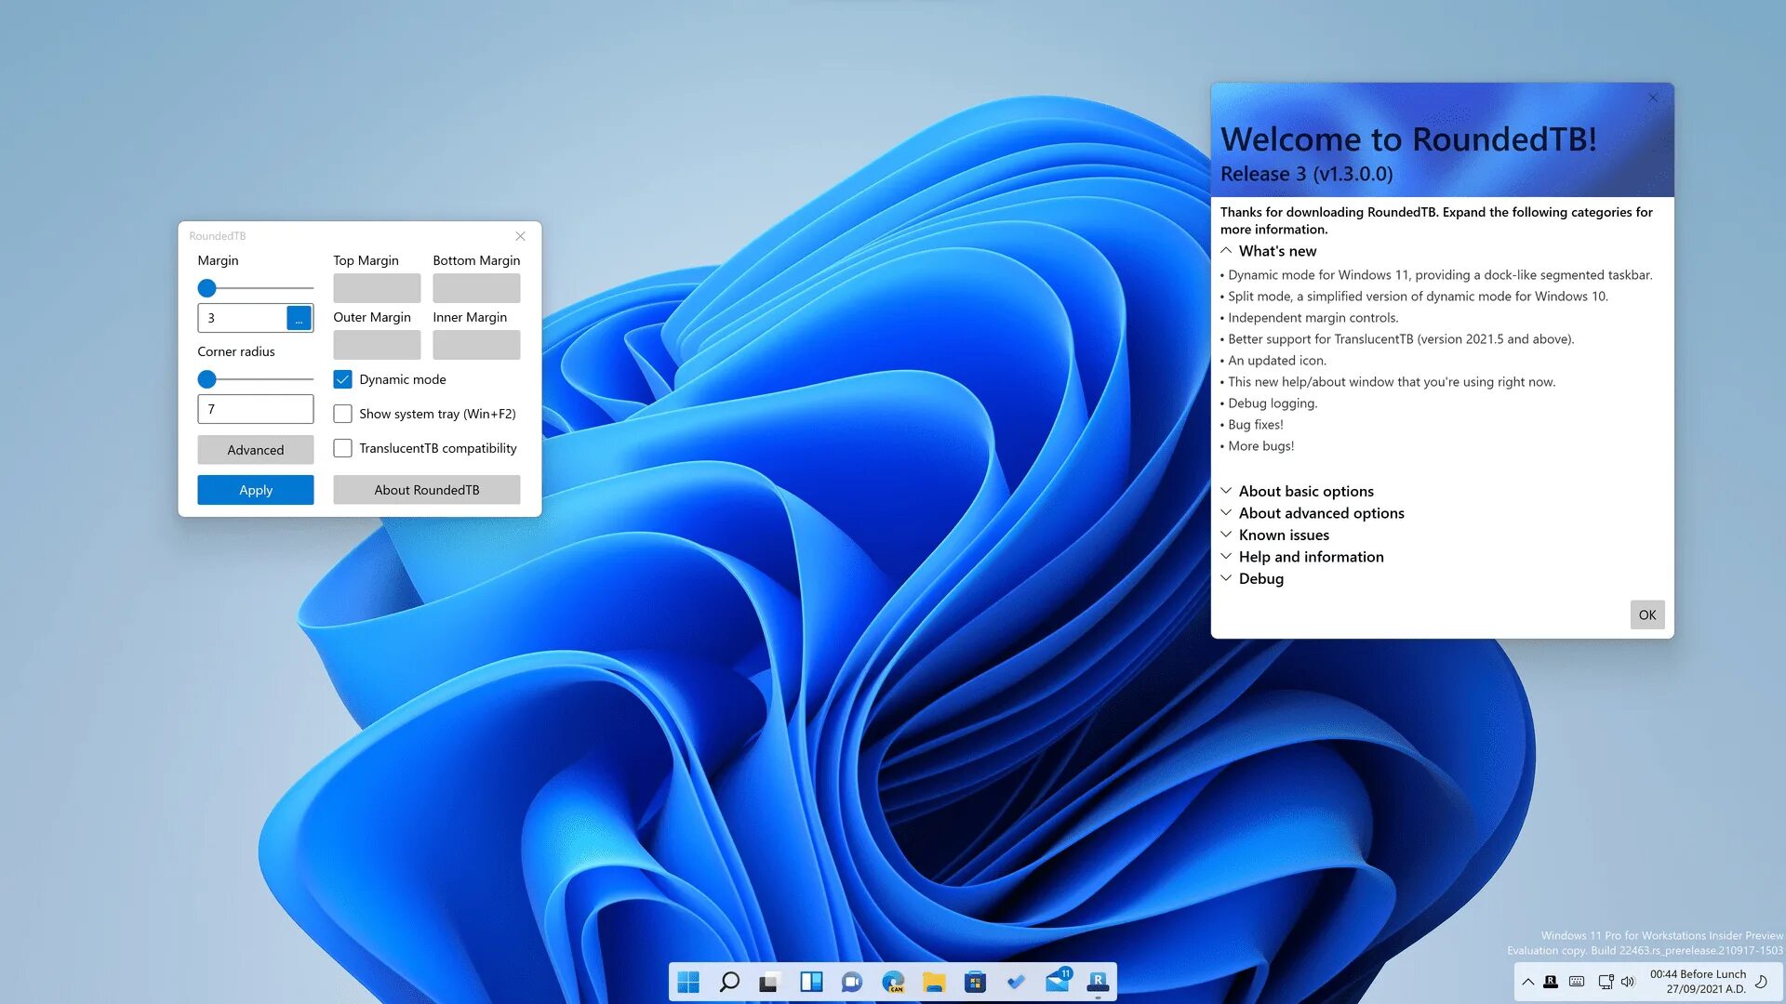Uncheck the Dynamic mode option
1786x1004 pixels.
tap(342, 379)
